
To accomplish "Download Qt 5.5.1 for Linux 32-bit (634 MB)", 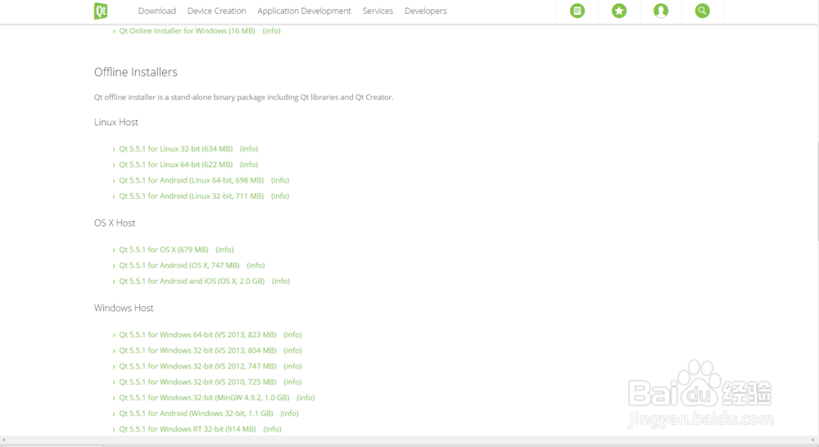I will point(175,149).
